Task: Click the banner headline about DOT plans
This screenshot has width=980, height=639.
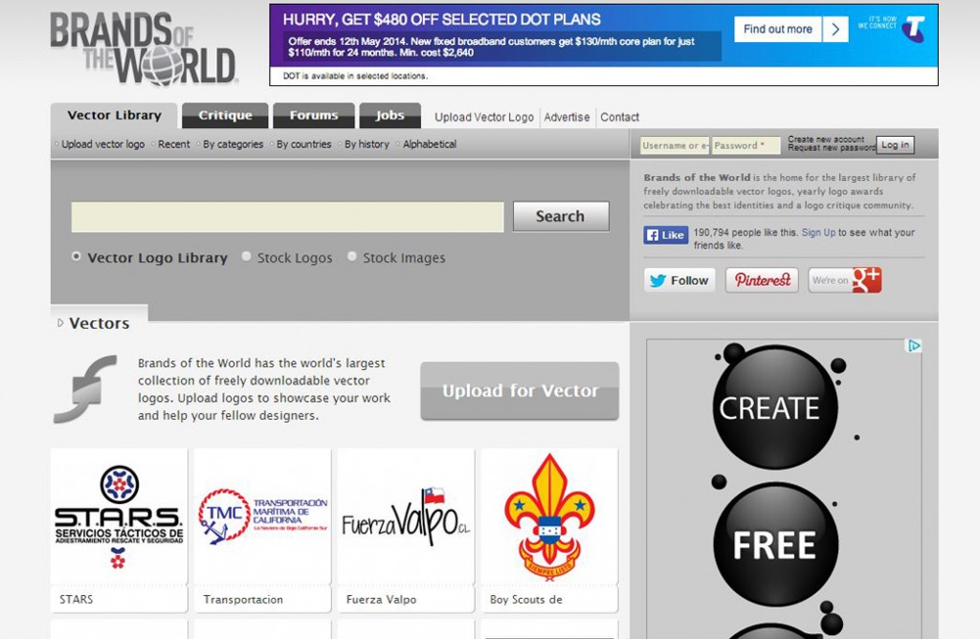Action: (442, 19)
